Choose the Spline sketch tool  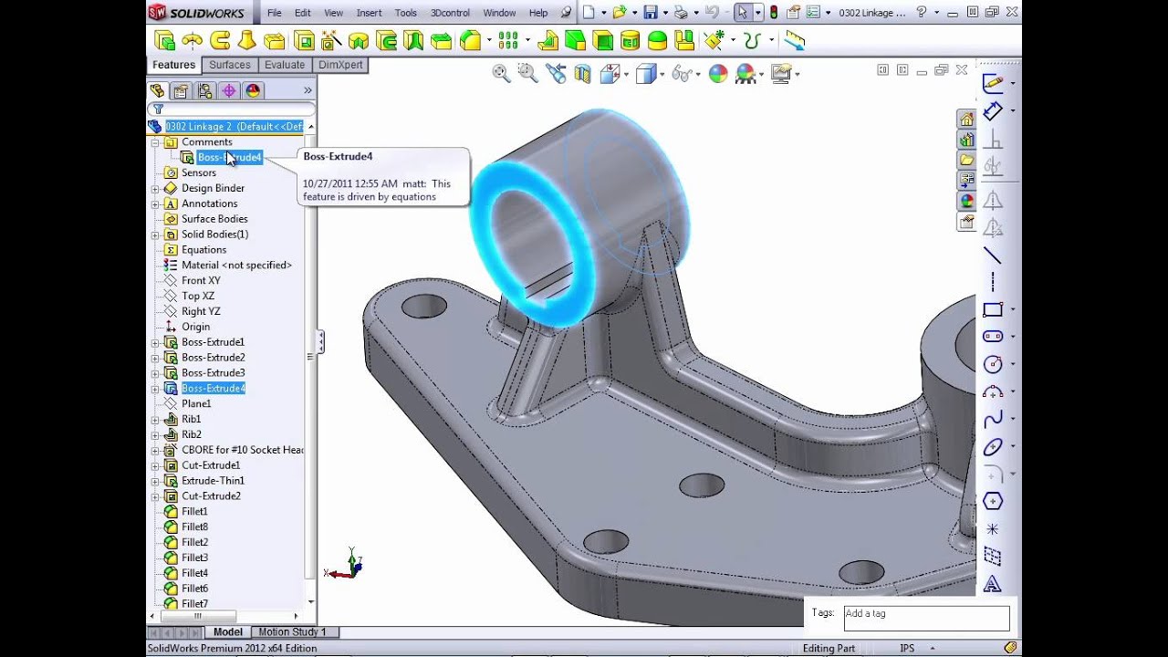tap(993, 419)
